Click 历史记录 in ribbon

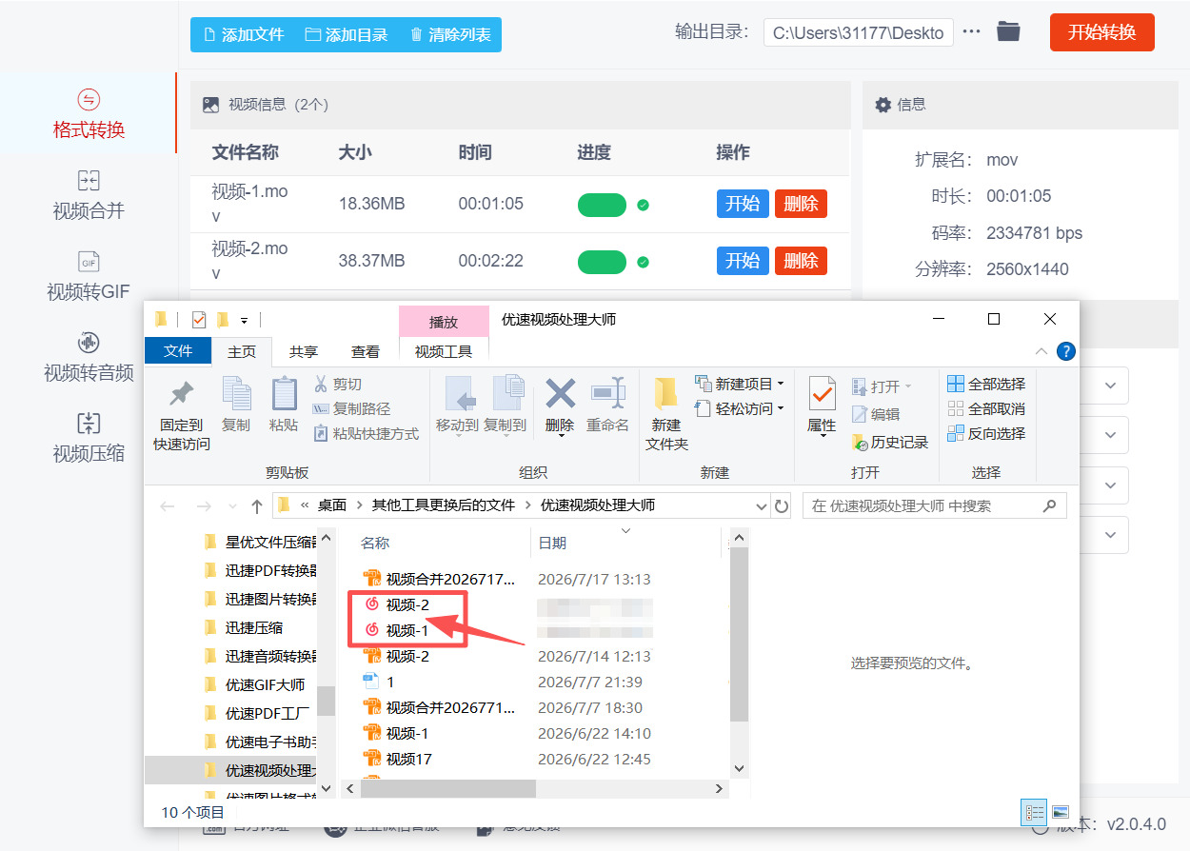(x=890, y=442)
